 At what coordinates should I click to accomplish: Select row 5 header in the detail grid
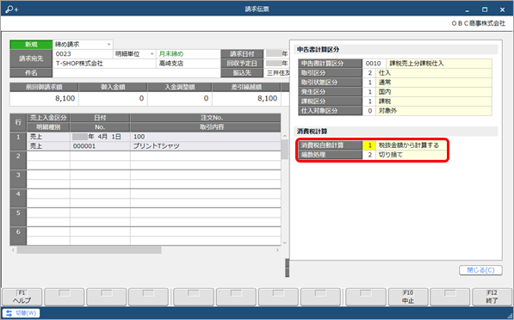(x=18, y=217)
